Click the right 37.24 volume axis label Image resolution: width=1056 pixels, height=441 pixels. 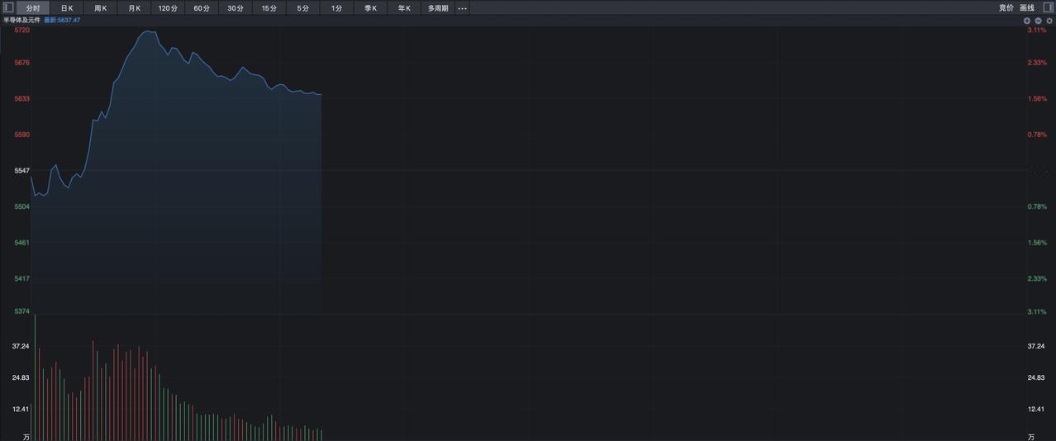(x=1036, y=346)
